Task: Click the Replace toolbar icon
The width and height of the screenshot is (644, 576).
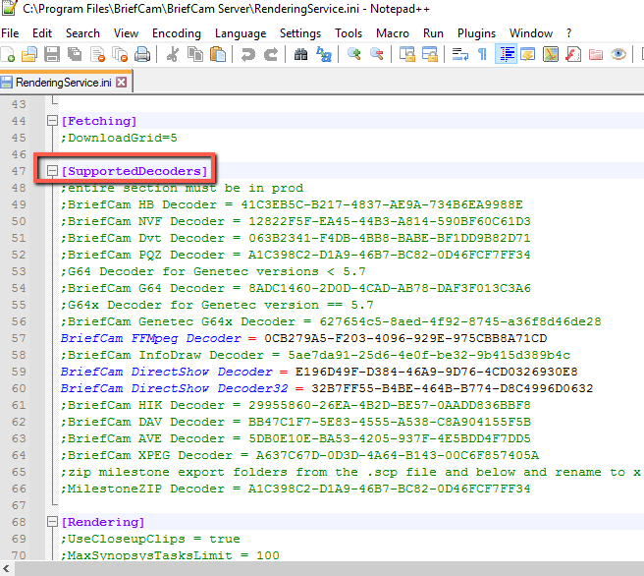Action: point(324,54)
